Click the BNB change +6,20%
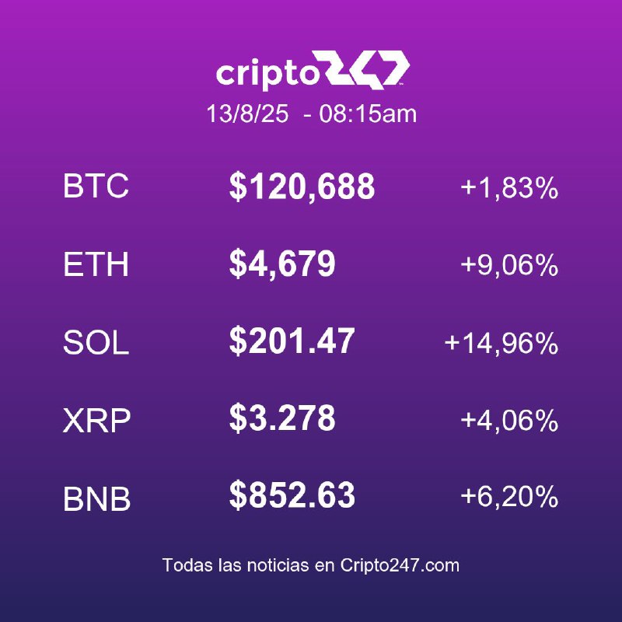622x622 pixels. pyautogui.click(x=509, y=497)
